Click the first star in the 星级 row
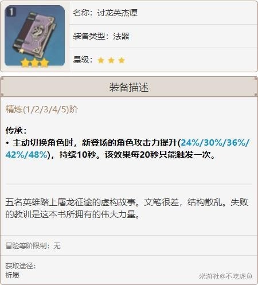The height and width of the screenshot is (285, 258). click(x=101, y=60)
